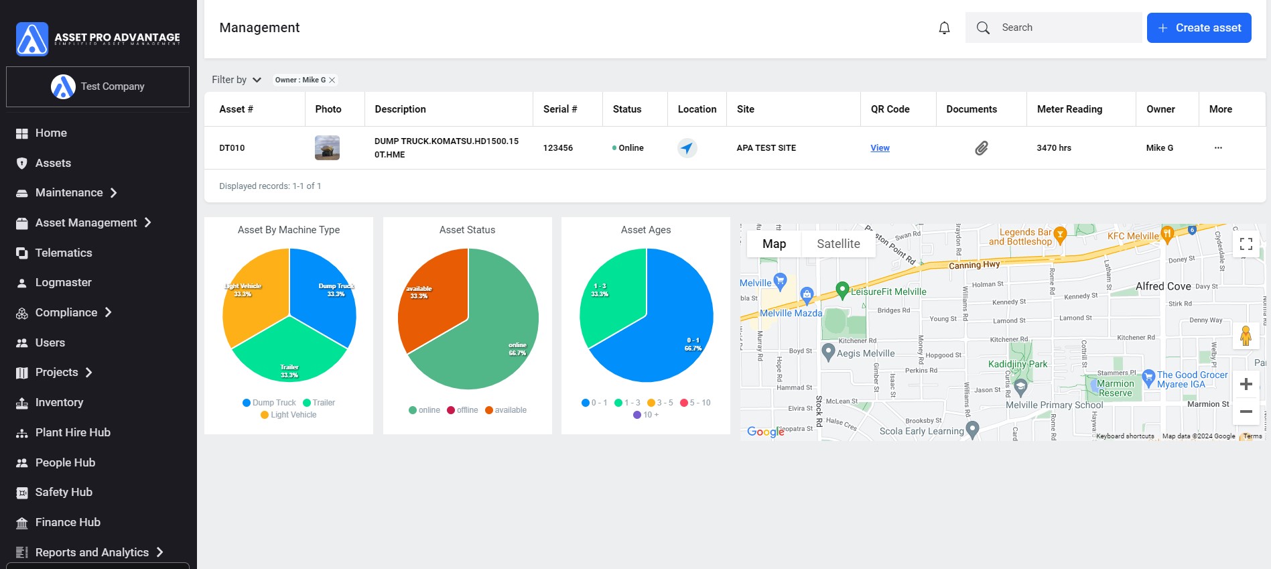
Task: Zoom out on the map
Action: point(1246,412)
